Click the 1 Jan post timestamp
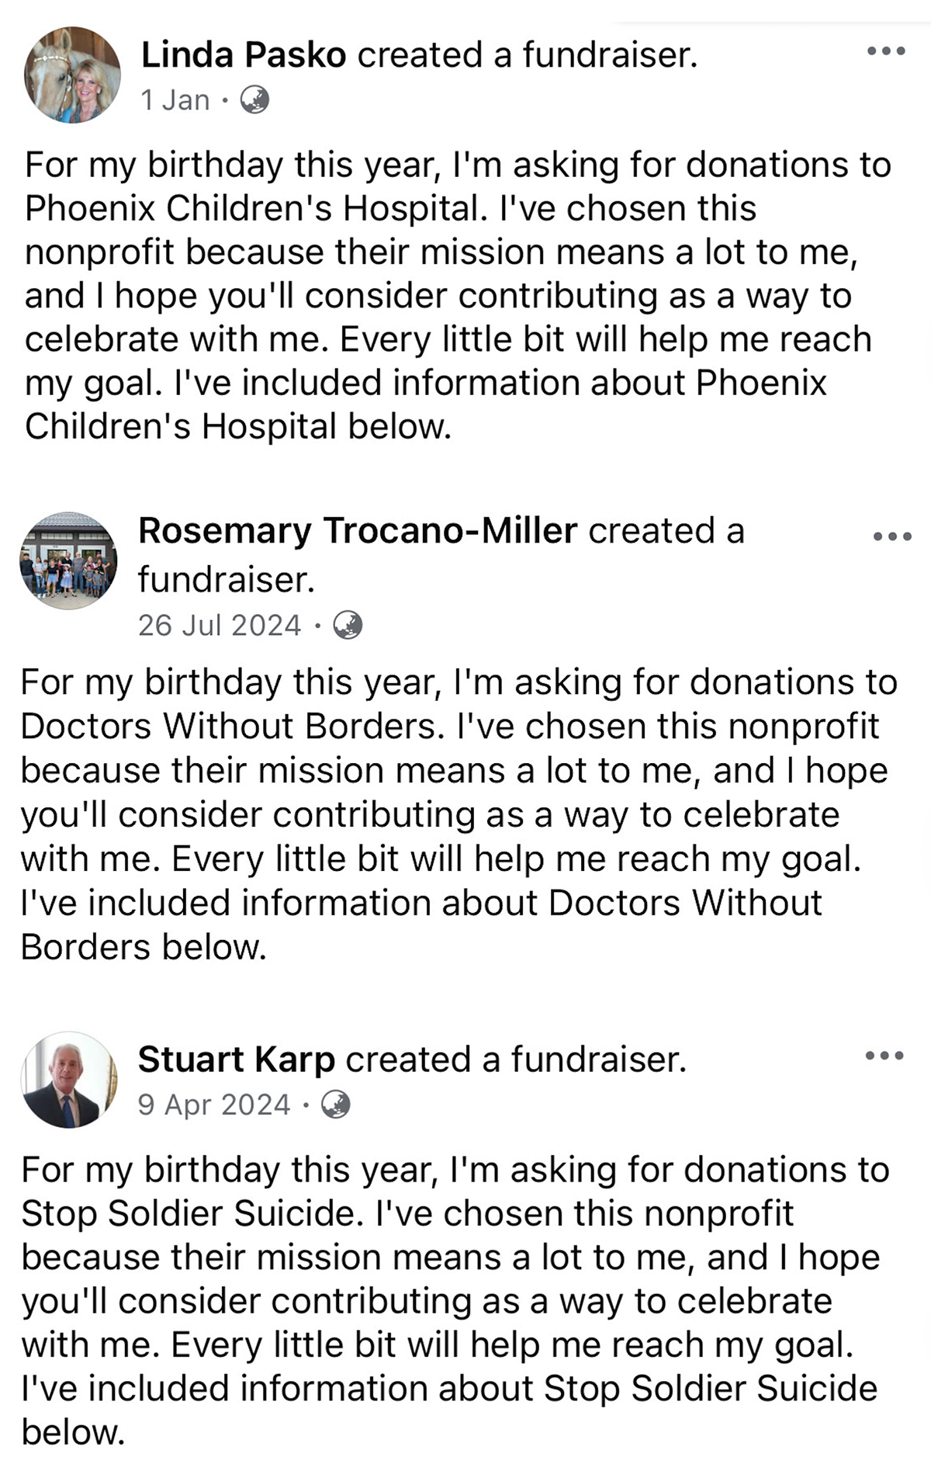Image resolution: width=931 pixels, height=1478 pixels. pos(175,100)
